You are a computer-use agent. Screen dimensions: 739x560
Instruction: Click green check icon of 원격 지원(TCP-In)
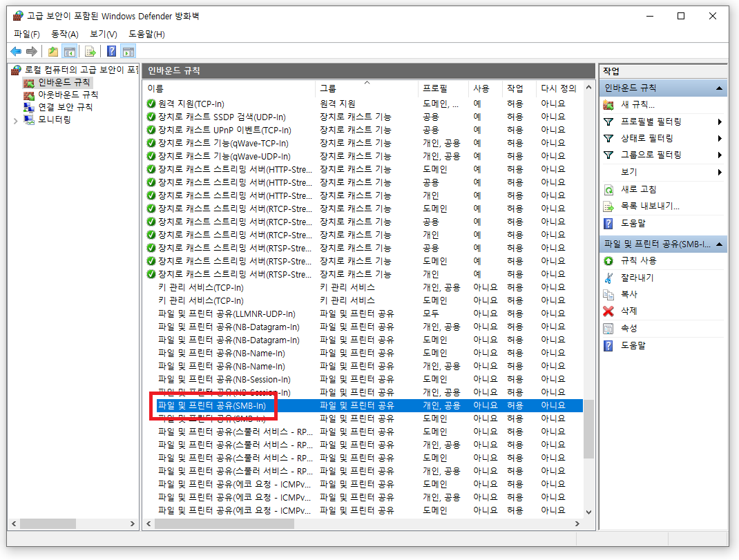[151, 104]
